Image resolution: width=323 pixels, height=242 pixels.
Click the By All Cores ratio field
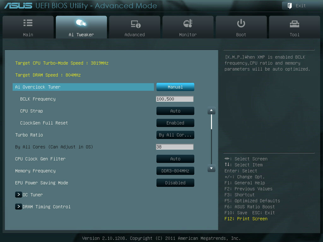(x=175, y=147)
